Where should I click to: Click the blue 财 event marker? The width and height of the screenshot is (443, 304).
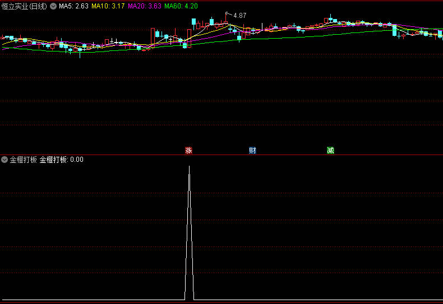pyautogui.click(x=252, y=150)
